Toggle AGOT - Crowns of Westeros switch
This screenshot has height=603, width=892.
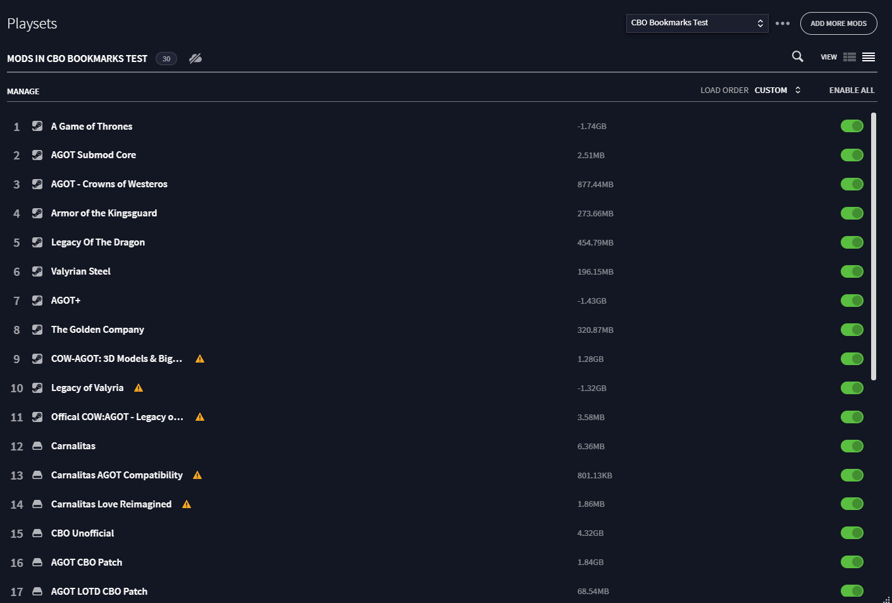coord(852,184)
